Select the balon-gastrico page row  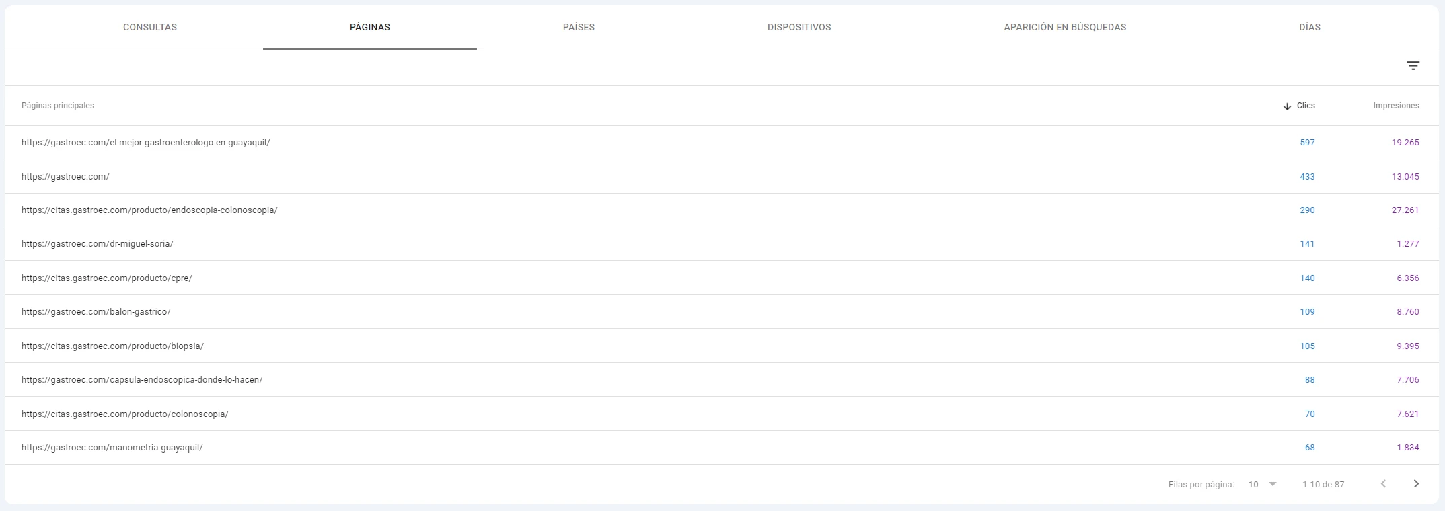(721, 312)
